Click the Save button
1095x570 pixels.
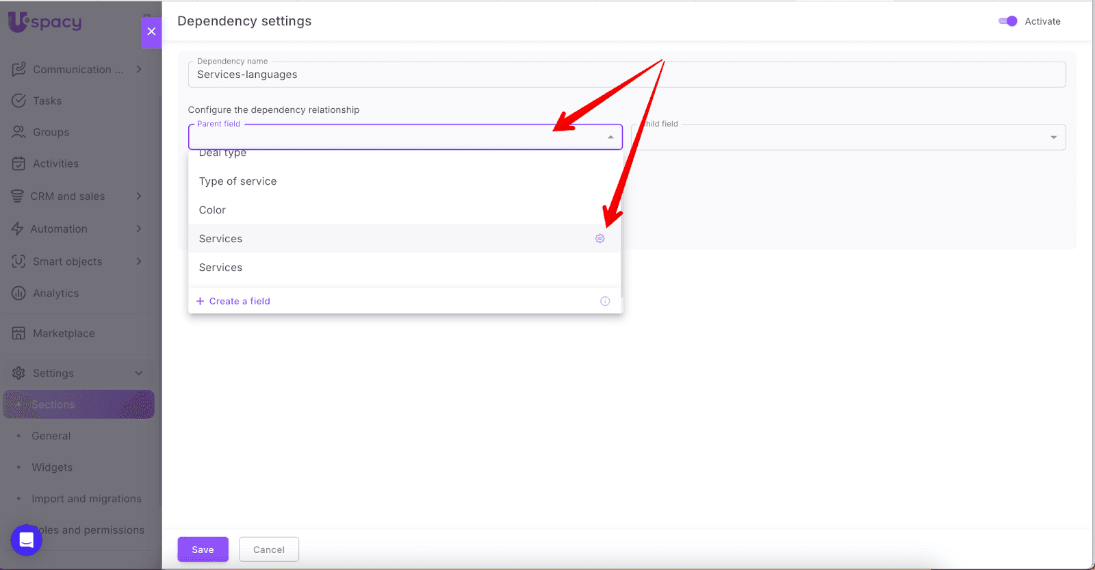coord(203,549)
